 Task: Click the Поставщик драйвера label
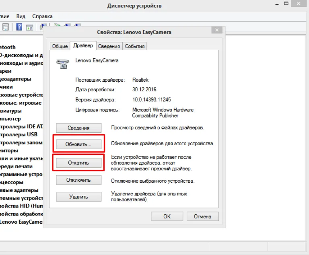[100, 80]
